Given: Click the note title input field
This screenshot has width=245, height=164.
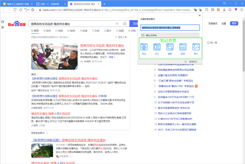Looking at the screenshot, I should click(x=170, y=28).
